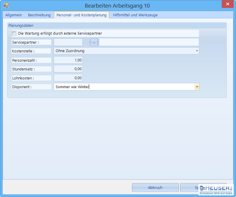Click the Heuser Datenbank-Applikationen logo

(x=216, y=189)
